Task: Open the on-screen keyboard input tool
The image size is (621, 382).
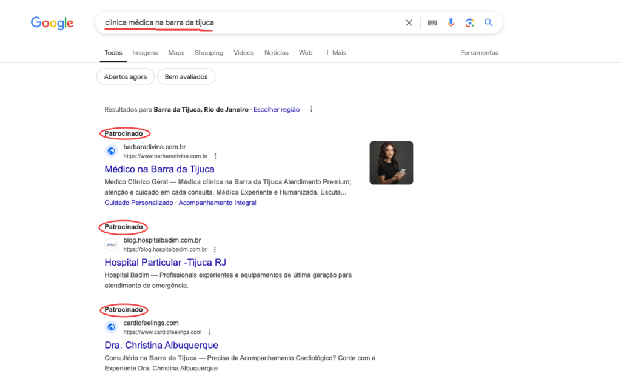Action: coord(432,23)
